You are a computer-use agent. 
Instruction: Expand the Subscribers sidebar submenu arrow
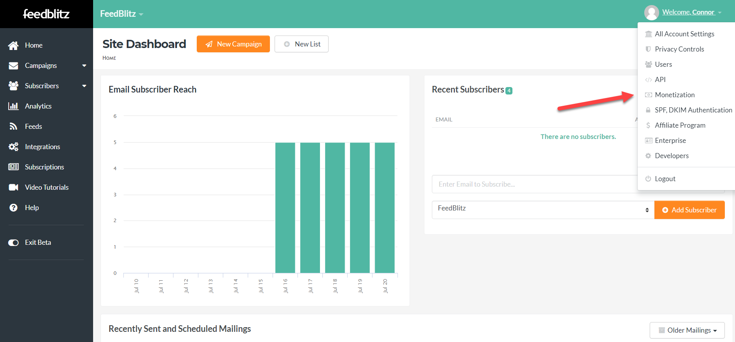[x=84, y=86]
